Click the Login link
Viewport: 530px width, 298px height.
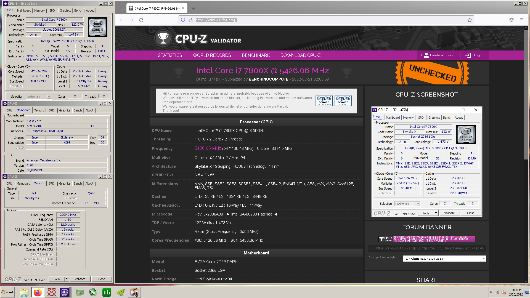(474, 55)
